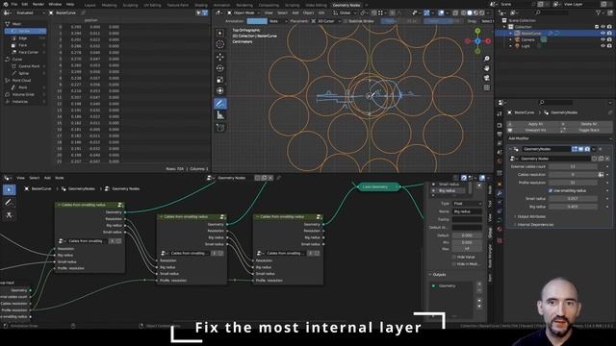Adjust the Small radius value field
Viewport: 616px width, 346px height.
573,199
